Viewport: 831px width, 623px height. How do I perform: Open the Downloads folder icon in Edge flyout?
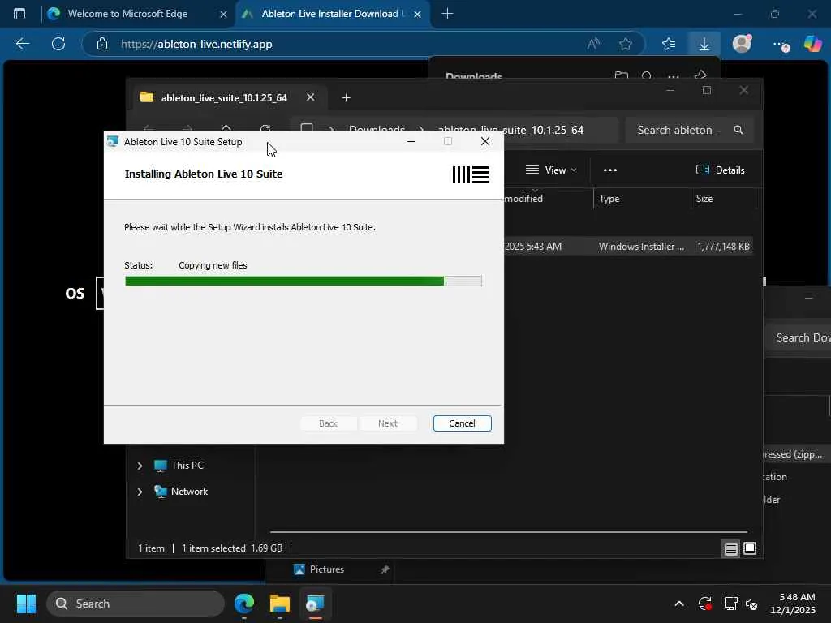(x=621, y=76)
